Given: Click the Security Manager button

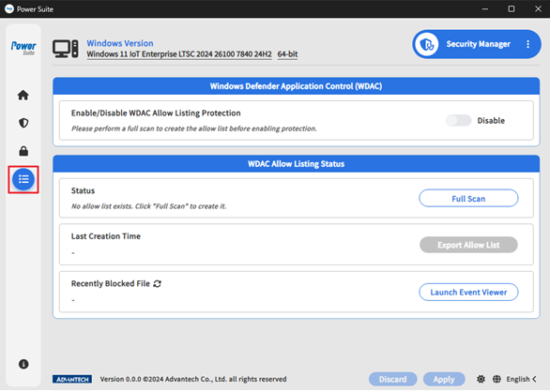Looking at the screenshot, I should pyautogui.click(x=477, y=44).
